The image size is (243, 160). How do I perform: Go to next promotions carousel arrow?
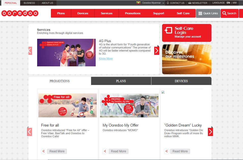coord(210,132)
